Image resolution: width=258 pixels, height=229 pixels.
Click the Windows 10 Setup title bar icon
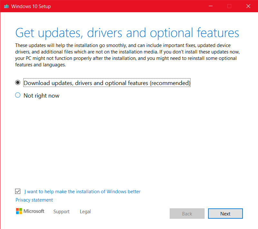6,6
